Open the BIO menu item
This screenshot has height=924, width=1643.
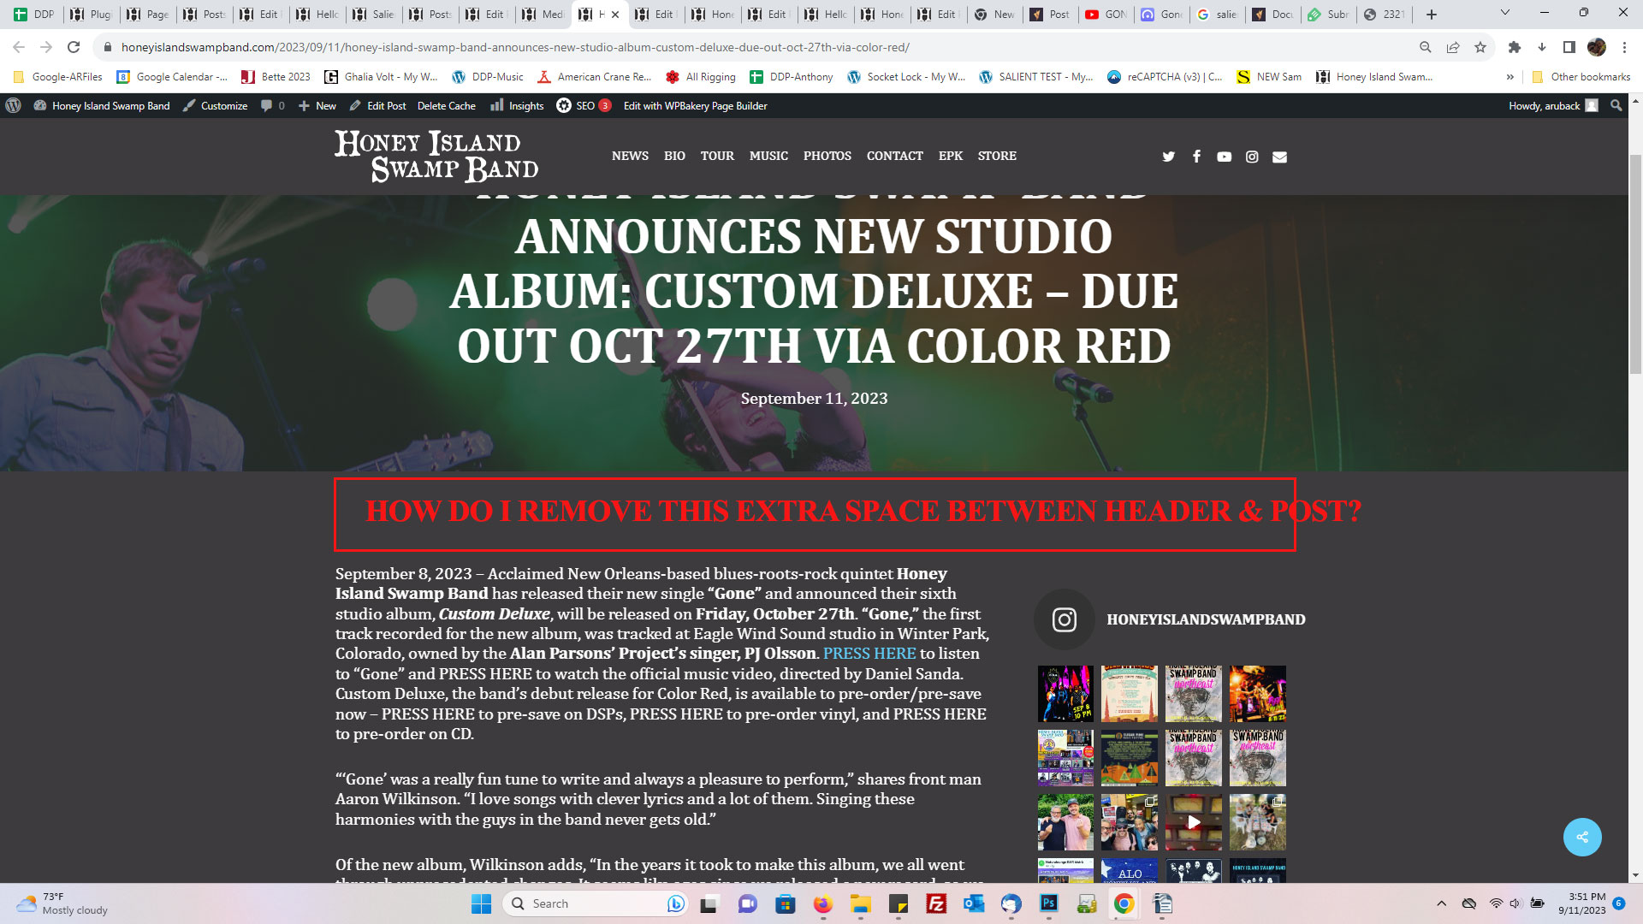674,156
